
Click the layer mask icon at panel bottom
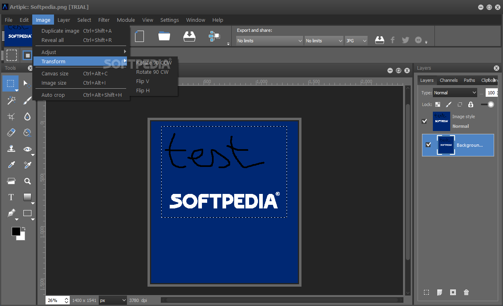click(x=453, y=292)
